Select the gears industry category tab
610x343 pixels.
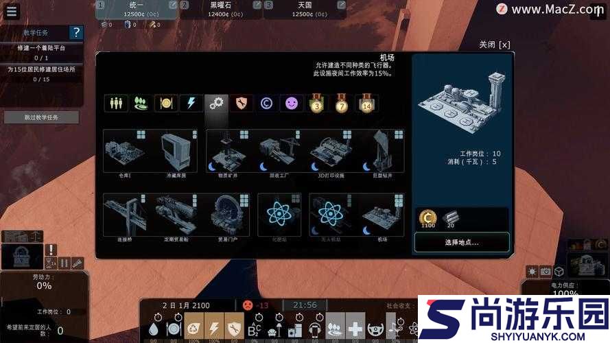click(216, 104)
